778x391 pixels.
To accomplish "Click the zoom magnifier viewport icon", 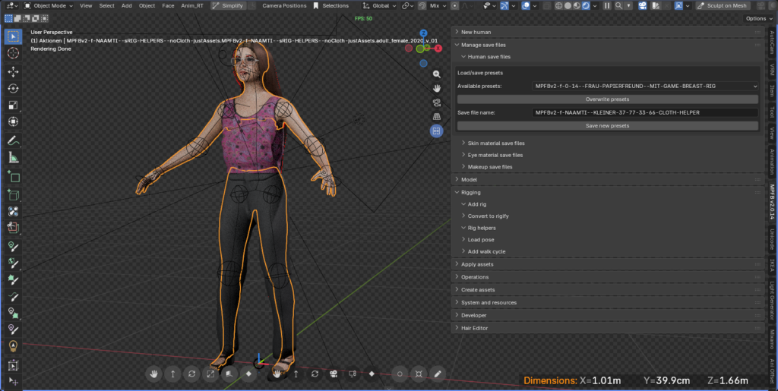I will tap(437, 74).
